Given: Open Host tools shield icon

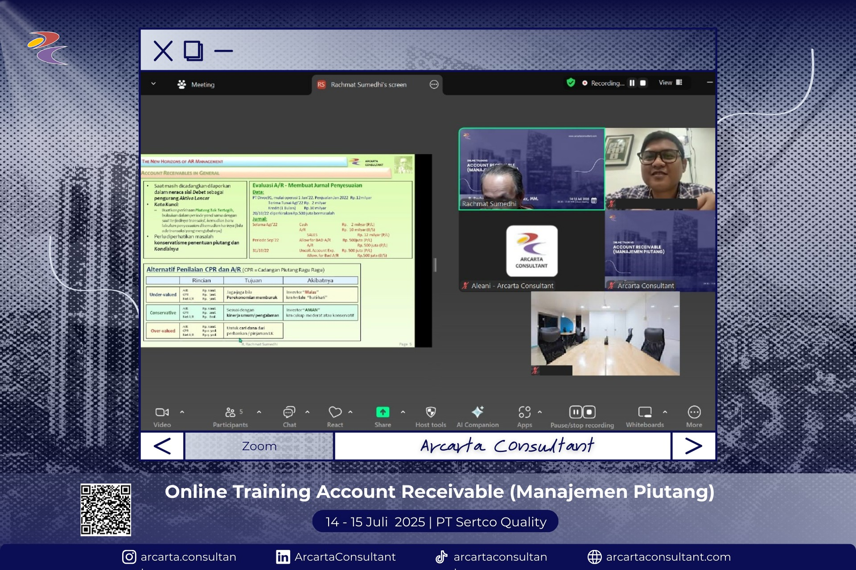Looking at the screenshot, I should coord(431,413).
